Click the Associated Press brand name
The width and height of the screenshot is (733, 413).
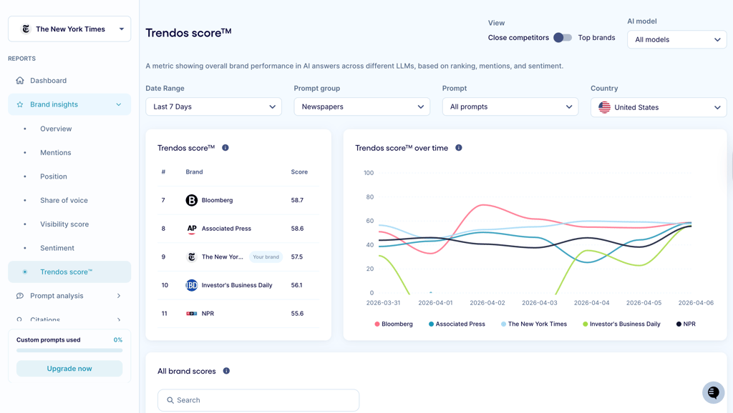(226, 229)
